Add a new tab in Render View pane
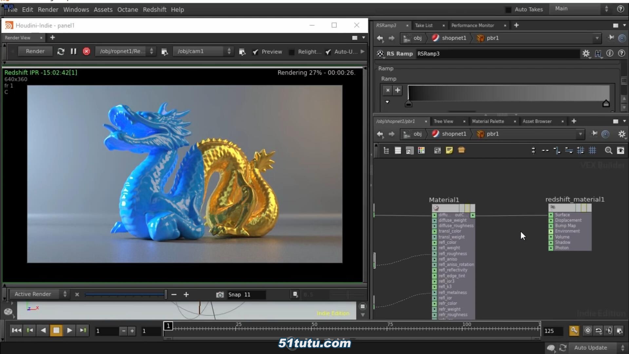Image resolution: width=629 pixels, height=354 pixels. 52,38
